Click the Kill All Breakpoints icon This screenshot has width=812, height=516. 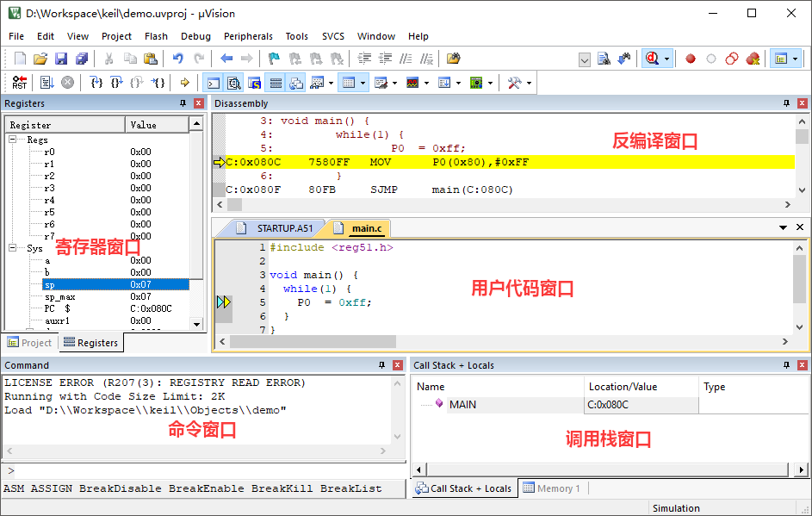(753, 59)
